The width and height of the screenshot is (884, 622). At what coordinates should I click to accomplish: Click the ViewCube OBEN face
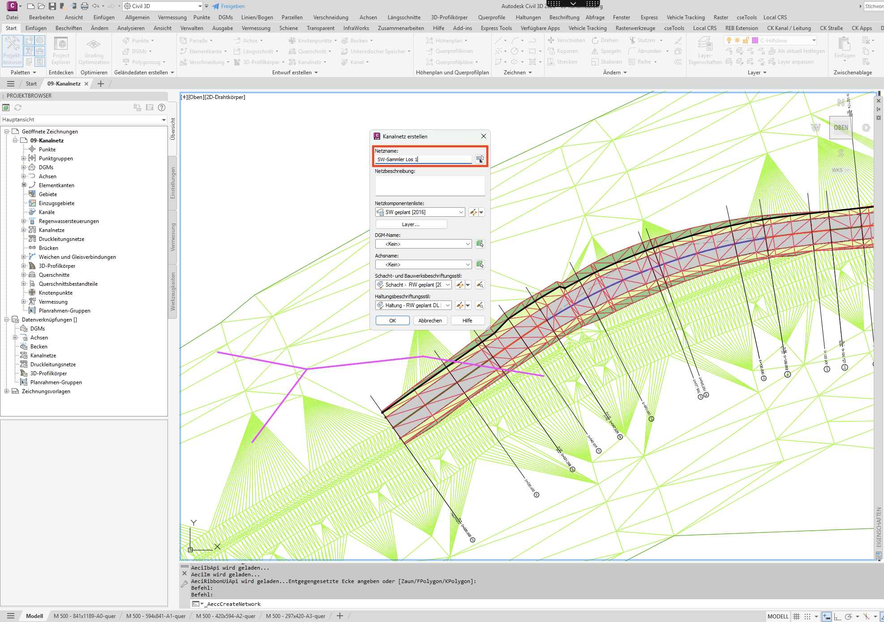click(x=841, y=128)
